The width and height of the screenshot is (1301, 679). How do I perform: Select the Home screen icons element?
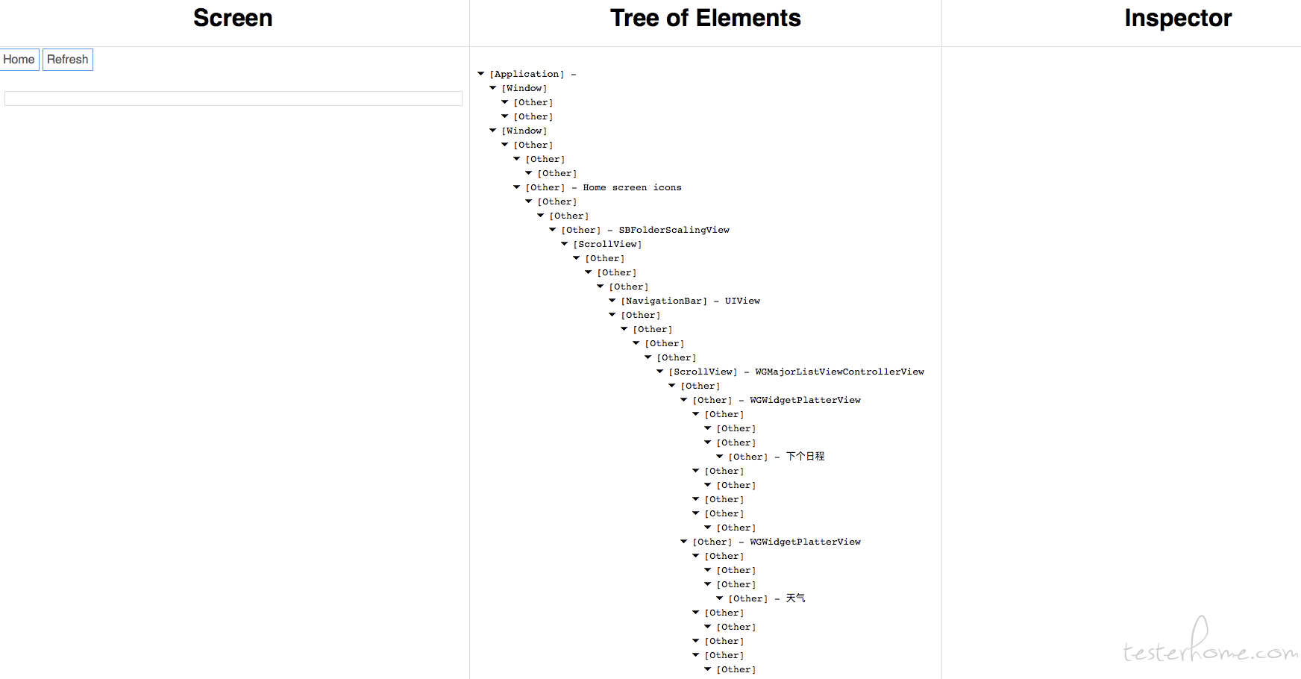coord(604,187)
